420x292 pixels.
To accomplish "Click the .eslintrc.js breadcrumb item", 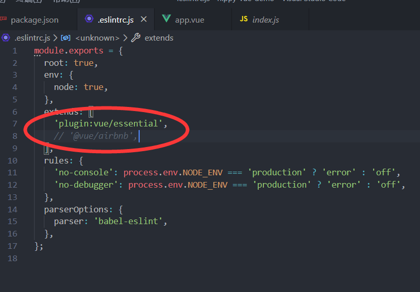I will [x=32, y=38].
